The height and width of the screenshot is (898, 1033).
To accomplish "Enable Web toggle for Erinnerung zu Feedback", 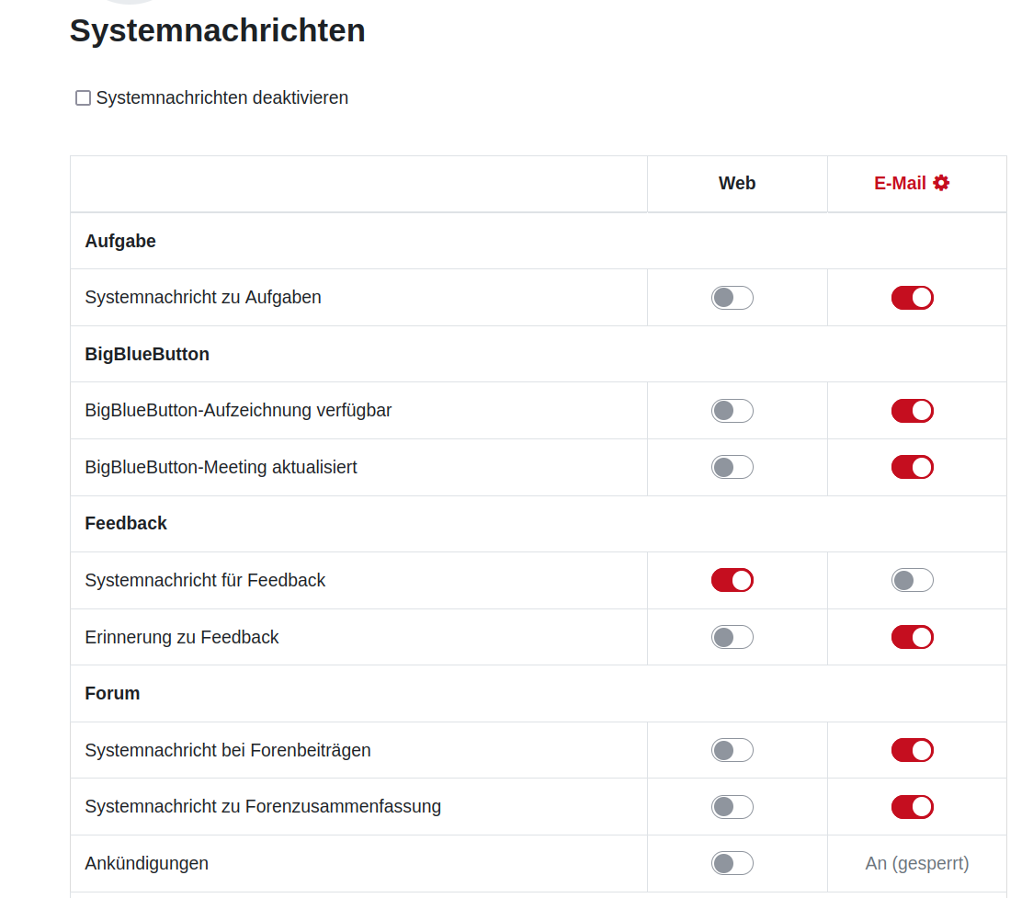I will (732, 637).
